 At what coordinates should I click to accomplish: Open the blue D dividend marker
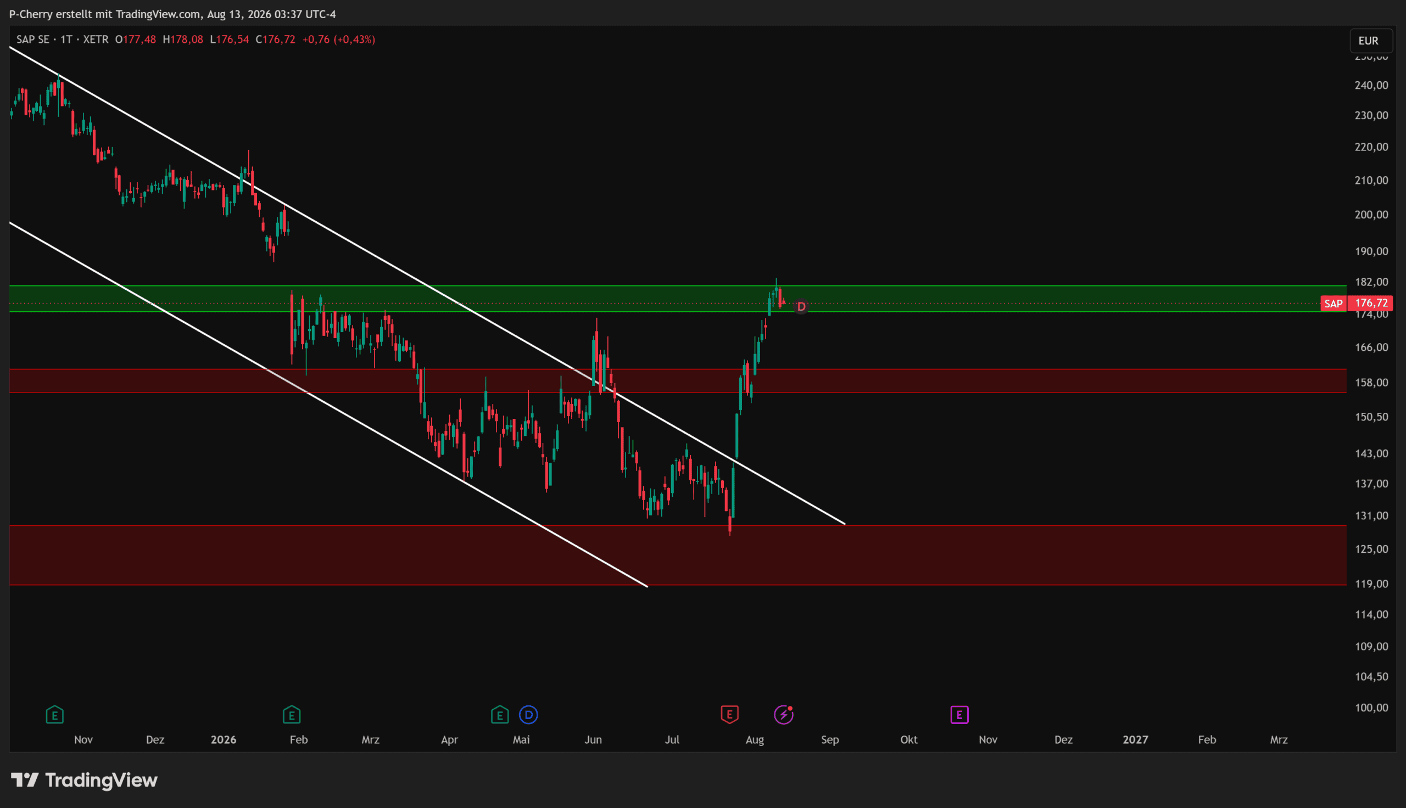528,715
